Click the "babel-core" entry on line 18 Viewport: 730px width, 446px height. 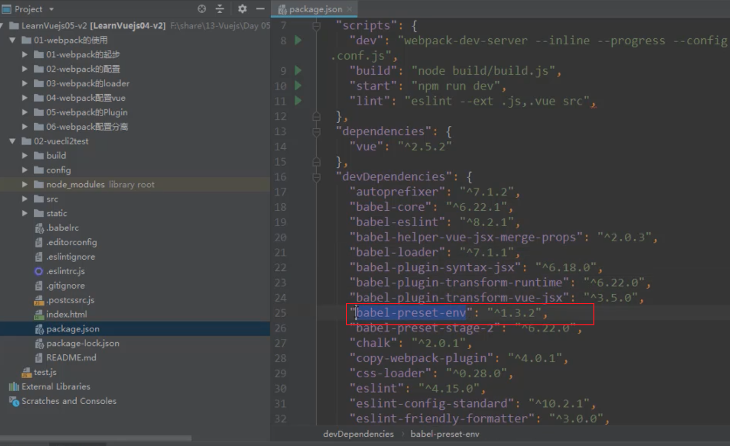[x=390, y=207]
